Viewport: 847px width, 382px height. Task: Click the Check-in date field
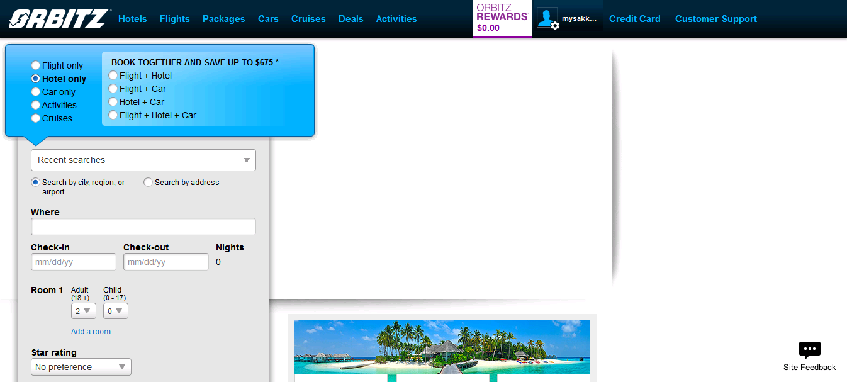point(74,262)
